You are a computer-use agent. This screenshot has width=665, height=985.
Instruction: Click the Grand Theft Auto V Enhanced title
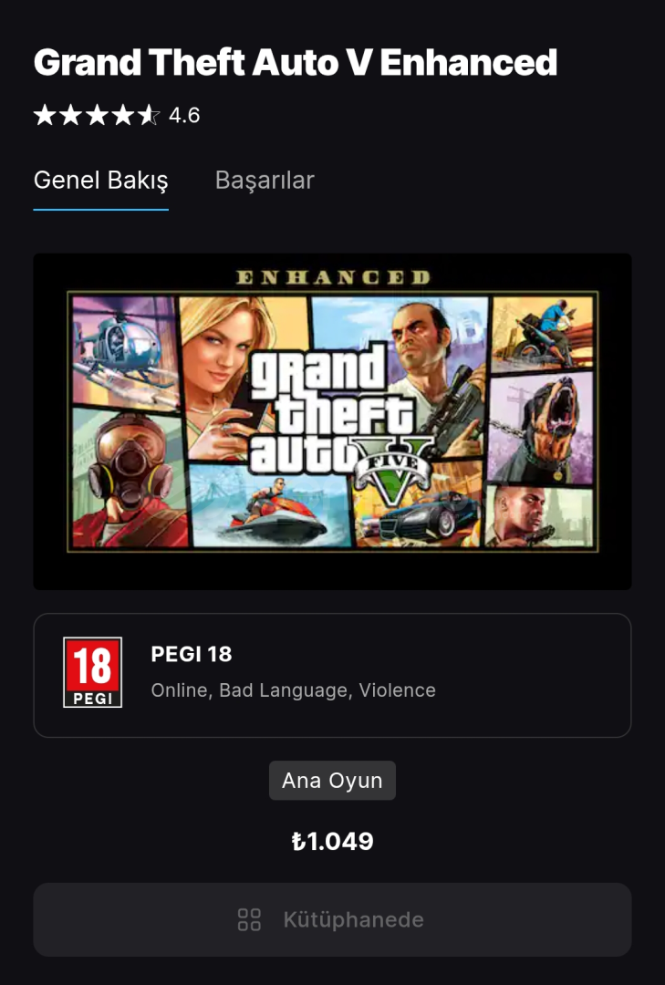coord(296,62)
